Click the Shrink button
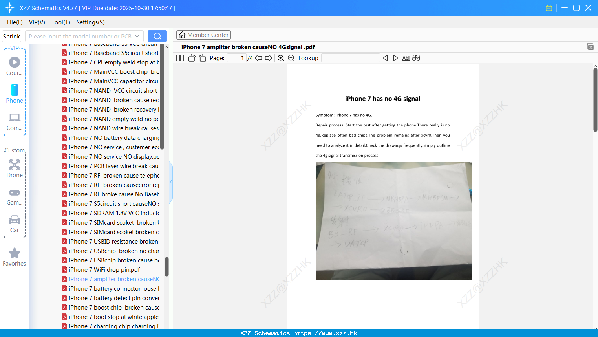The image size is (598, 337). click(x=12, y=36)
